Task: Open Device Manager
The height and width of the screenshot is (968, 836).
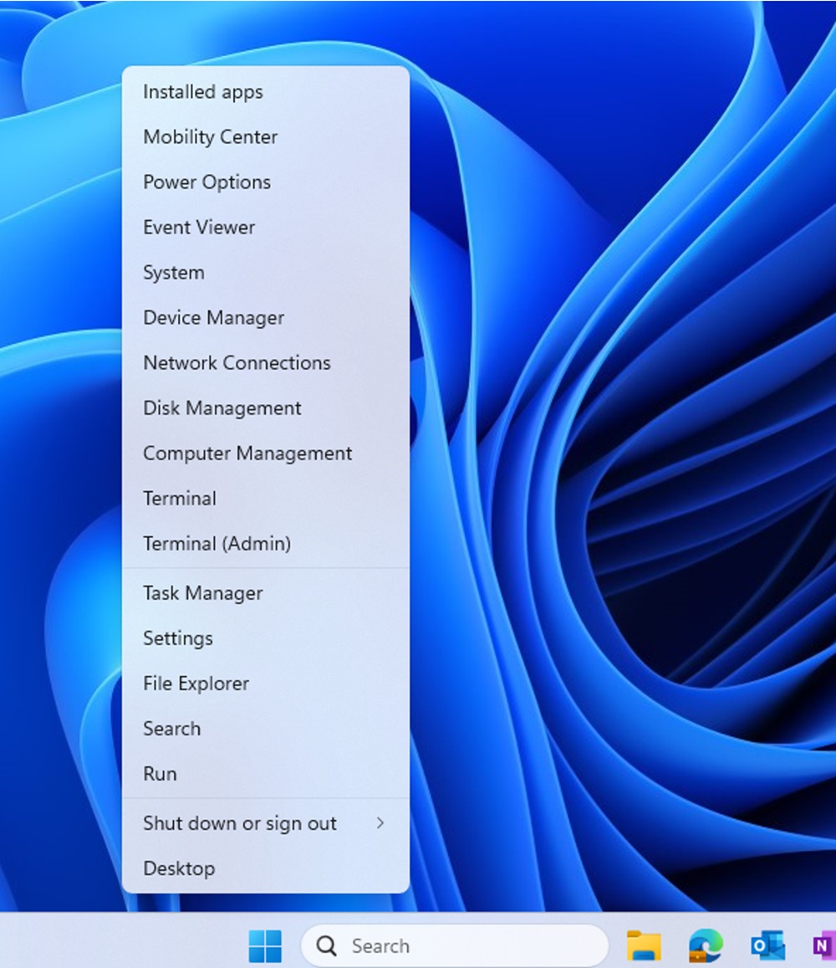Action: (x=213, y=318)
